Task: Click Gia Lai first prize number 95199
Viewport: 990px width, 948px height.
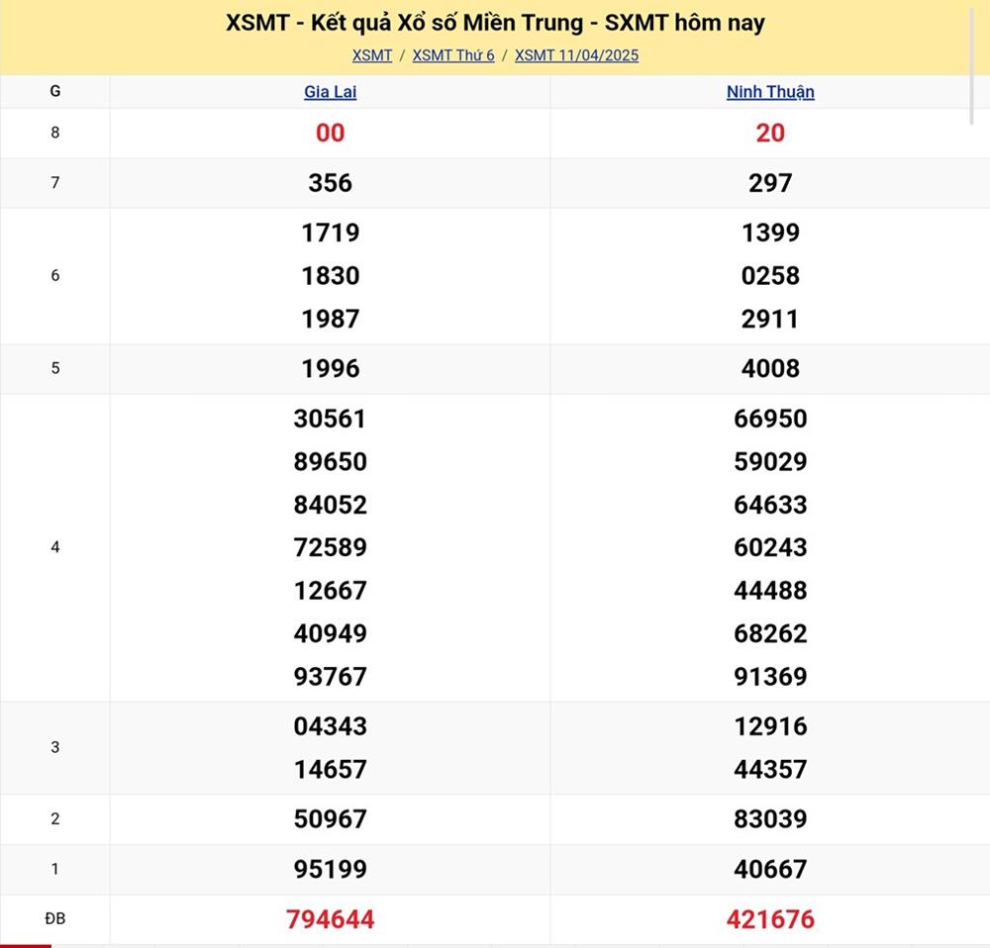Action: pyautogui.click(x=330, y=870)
